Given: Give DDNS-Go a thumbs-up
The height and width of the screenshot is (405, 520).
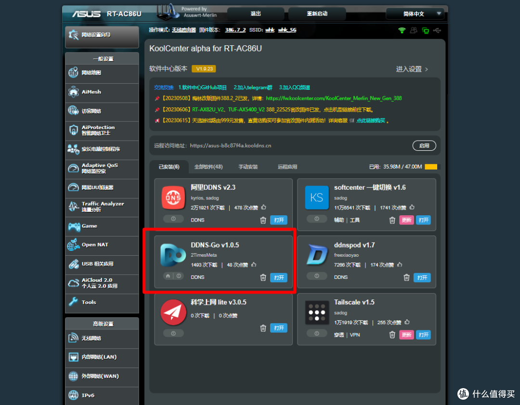Looking at the screenshot, I should 254,265.
